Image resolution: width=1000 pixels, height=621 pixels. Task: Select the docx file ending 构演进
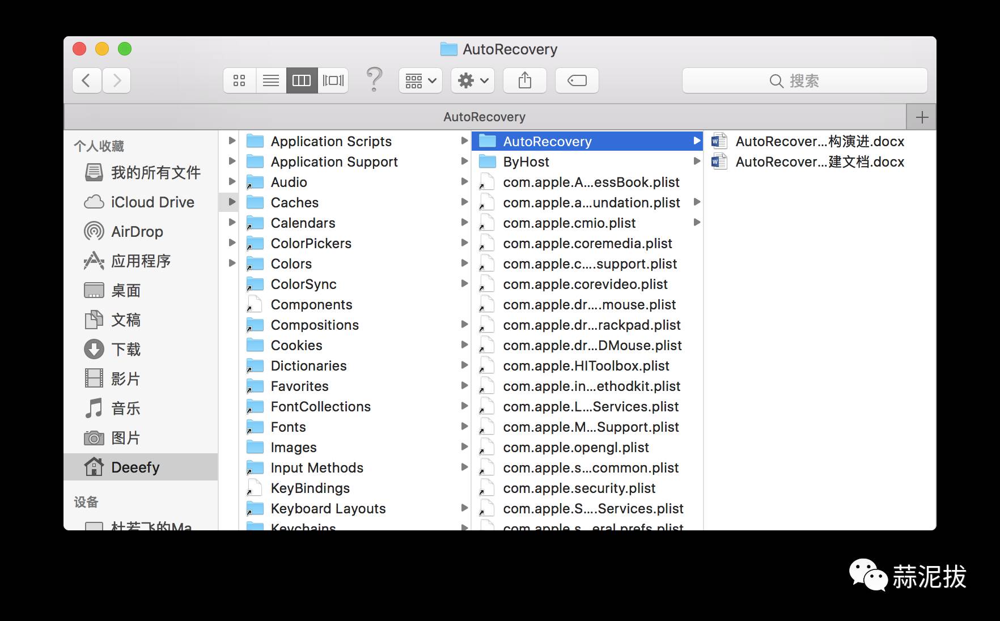(x=819, y=142)
